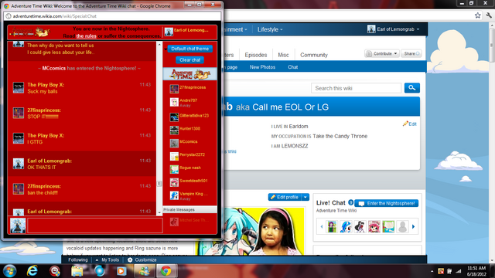Click the bookmark star in Chrome address bar

pos(478,15)
